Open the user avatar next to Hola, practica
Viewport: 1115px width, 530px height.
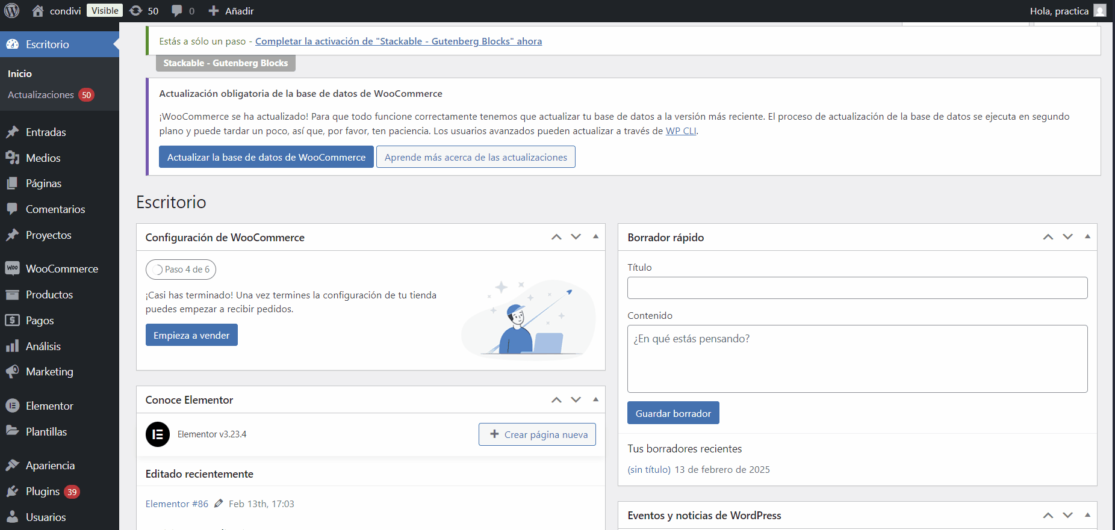[1100, 11]
